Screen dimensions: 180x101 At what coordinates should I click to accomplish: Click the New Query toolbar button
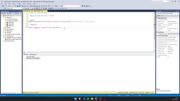pos(26,6)
